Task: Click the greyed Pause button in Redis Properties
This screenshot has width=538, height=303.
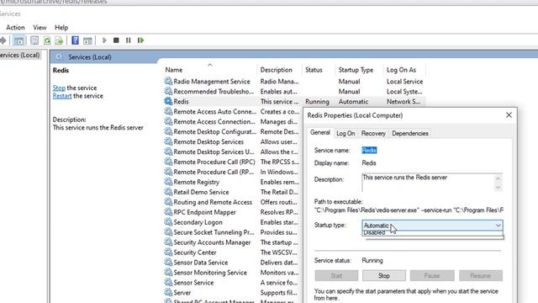Action: click(432, 275)
